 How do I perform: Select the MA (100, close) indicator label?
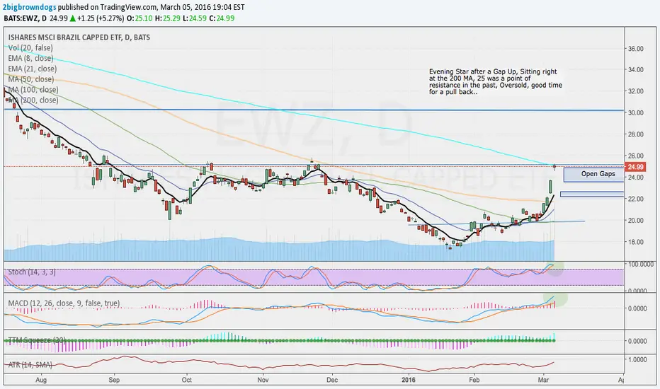click(33, 90)
